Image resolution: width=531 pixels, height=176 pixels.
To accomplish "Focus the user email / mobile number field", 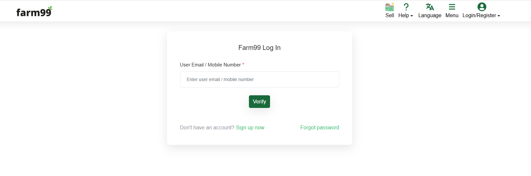I will point(259,79).
